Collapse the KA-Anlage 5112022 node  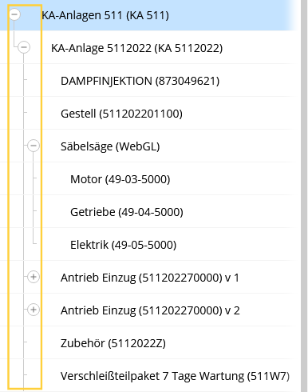(x=24, y=47)
